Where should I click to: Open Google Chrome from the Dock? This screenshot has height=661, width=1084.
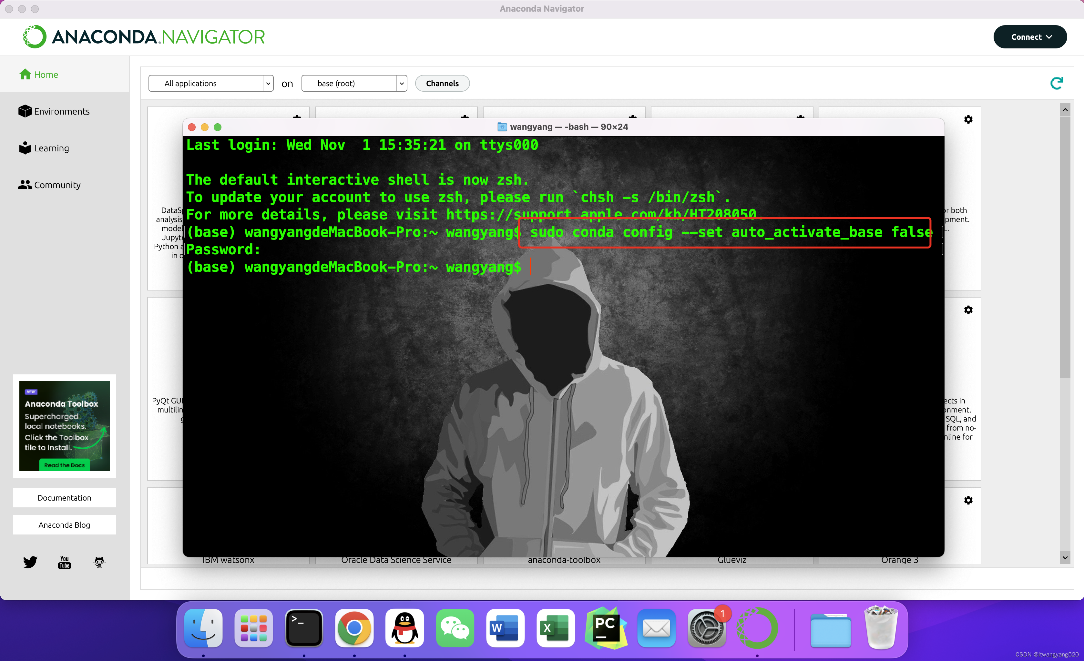click(x=354, y=628)
